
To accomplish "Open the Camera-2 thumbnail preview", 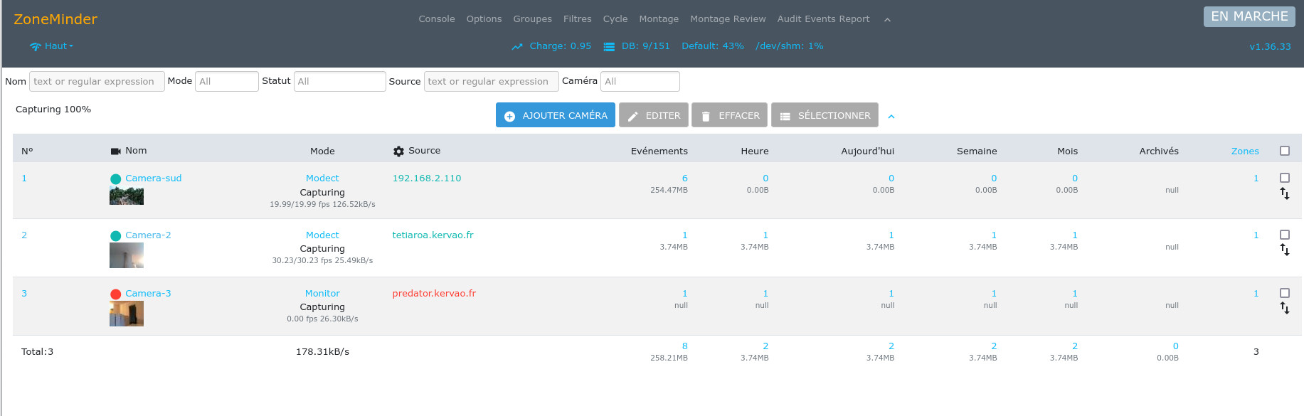I will (127, 255).
